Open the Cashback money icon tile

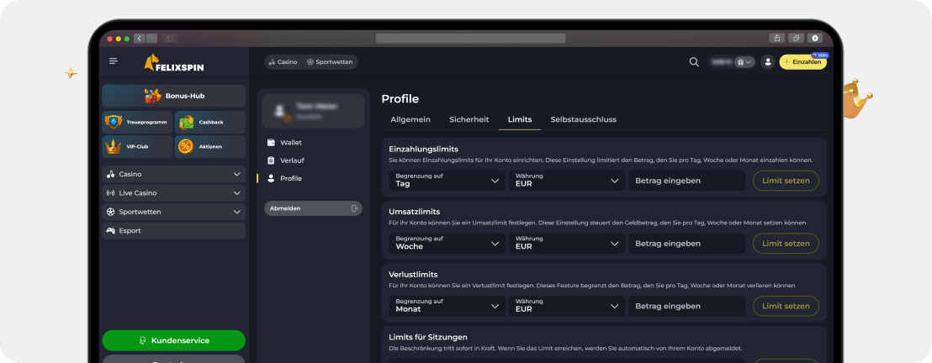(x=187, y=122)
